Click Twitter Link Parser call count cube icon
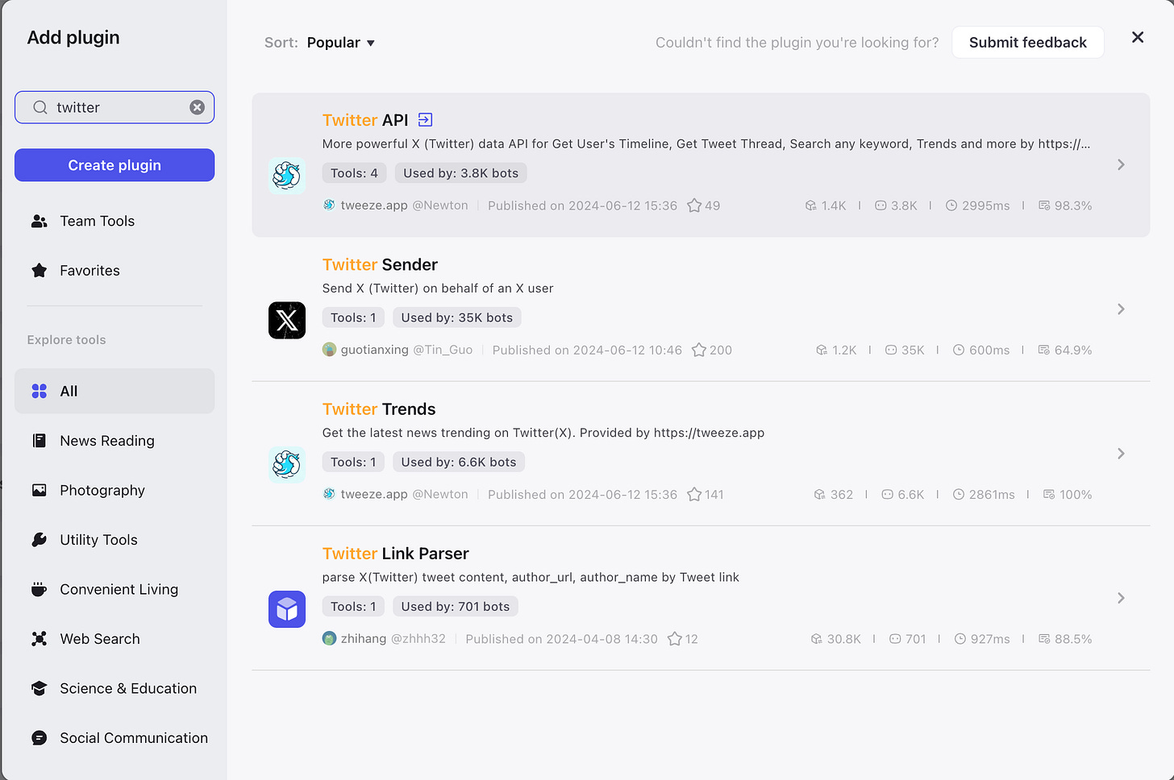The width and height of the screenshot is (1174, 780). pyautogui.click(x=816, y=638)
